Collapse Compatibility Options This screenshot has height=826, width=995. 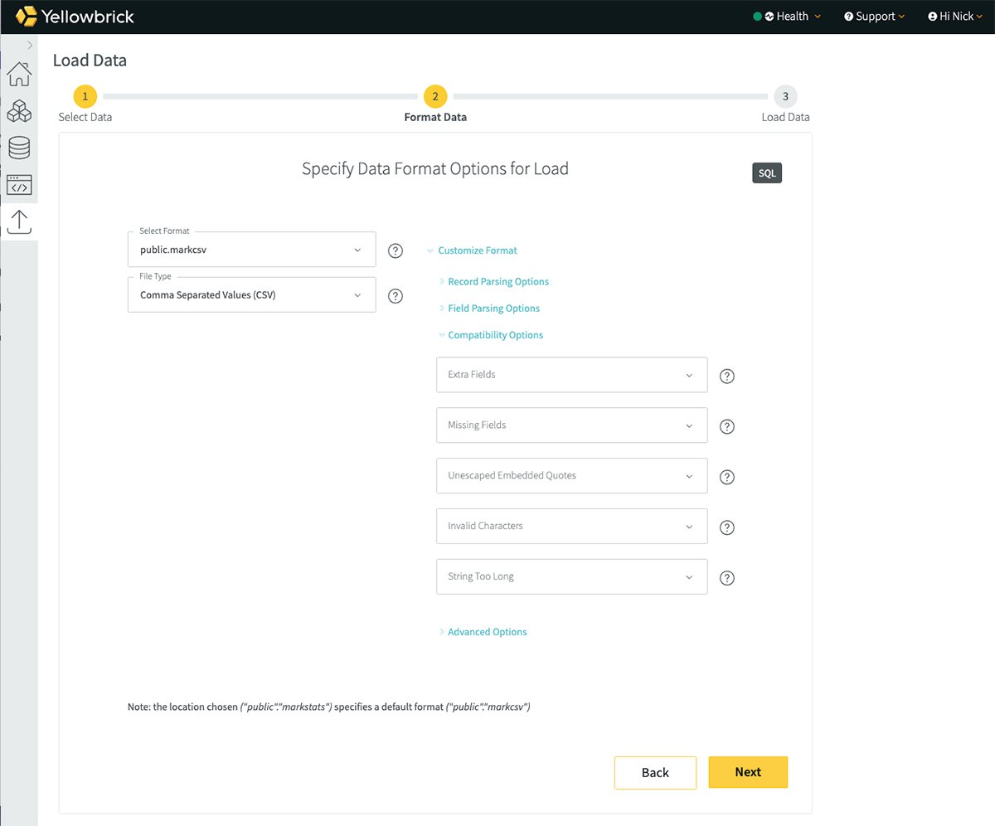click(x=491, y=335)
